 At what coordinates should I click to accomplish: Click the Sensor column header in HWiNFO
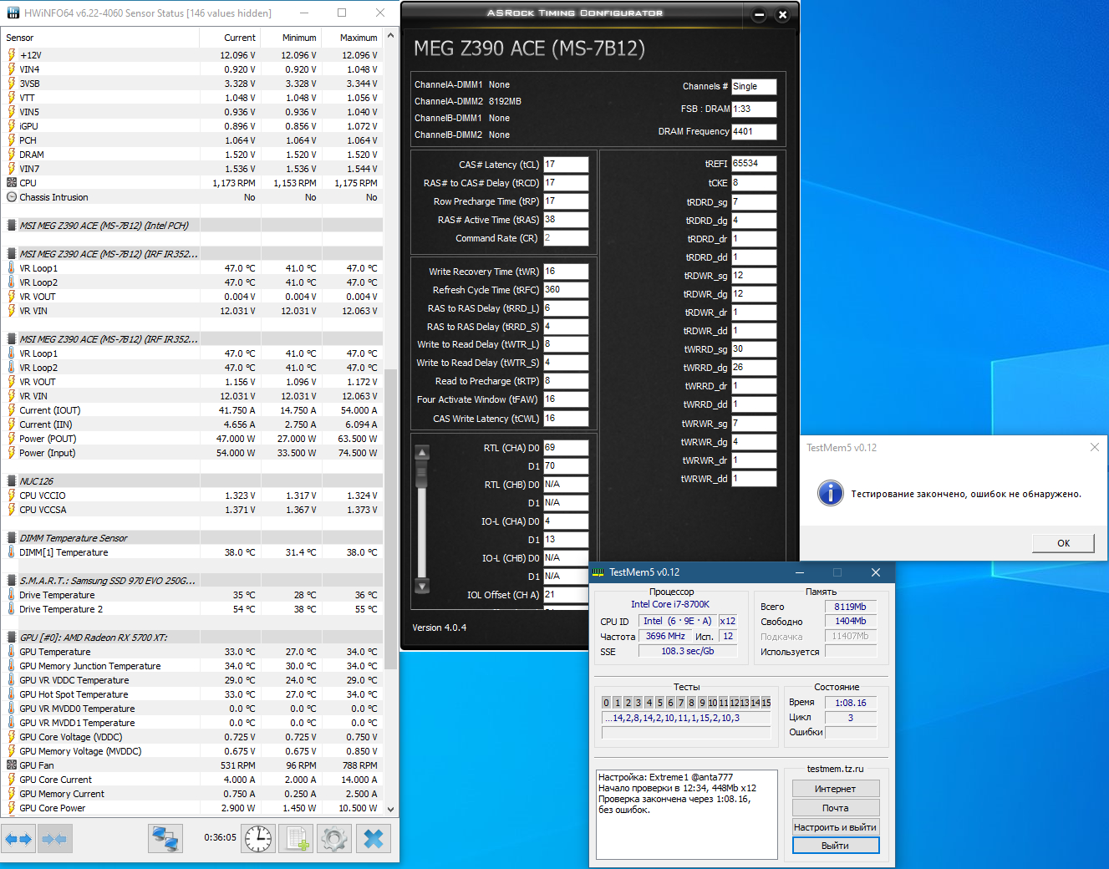point(100,38)
